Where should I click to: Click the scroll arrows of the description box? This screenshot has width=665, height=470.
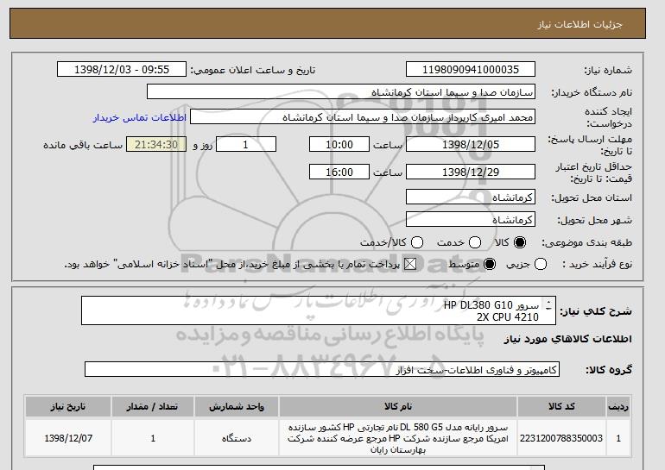coord(548,304)
